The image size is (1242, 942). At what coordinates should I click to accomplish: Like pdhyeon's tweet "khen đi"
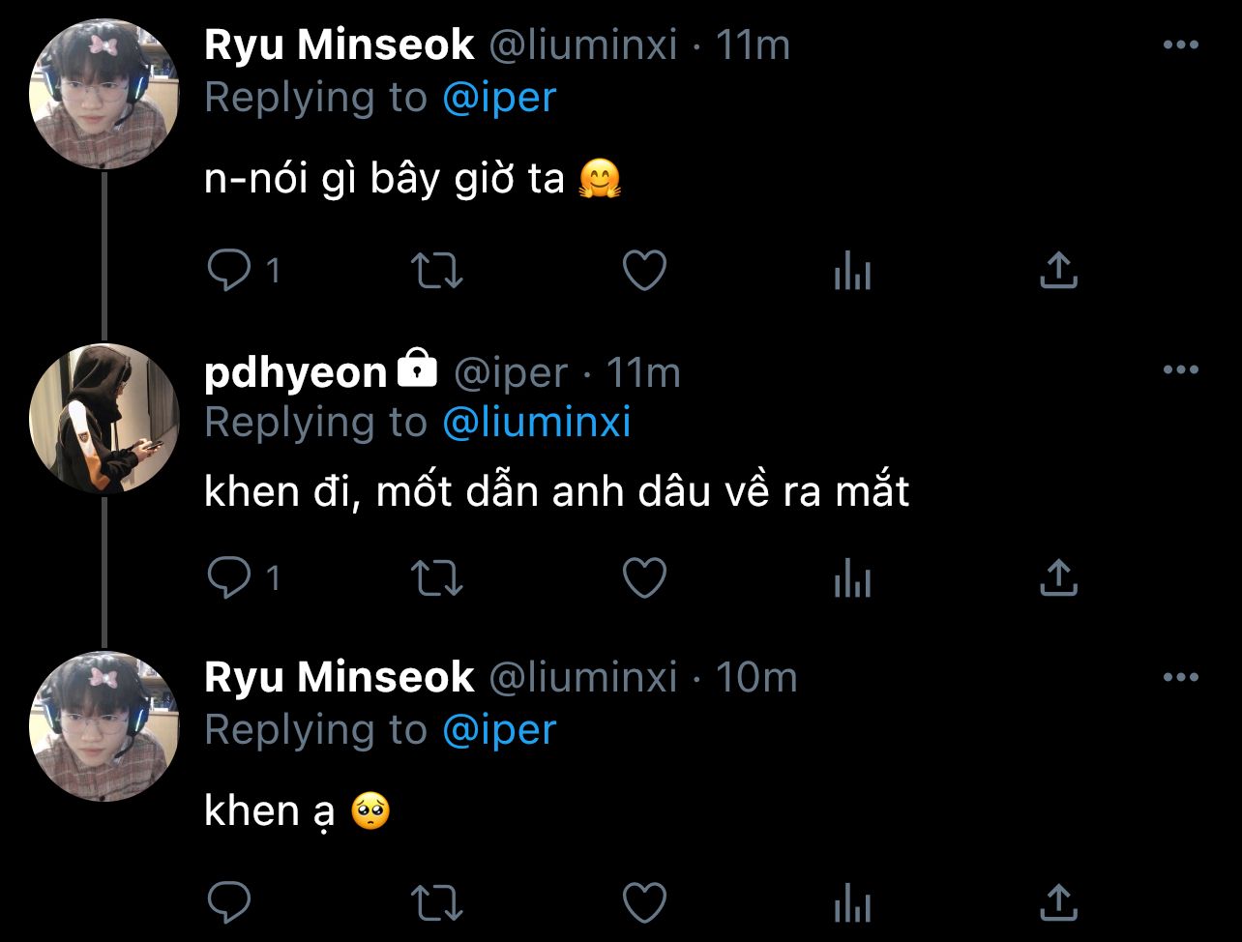(644, 578)
